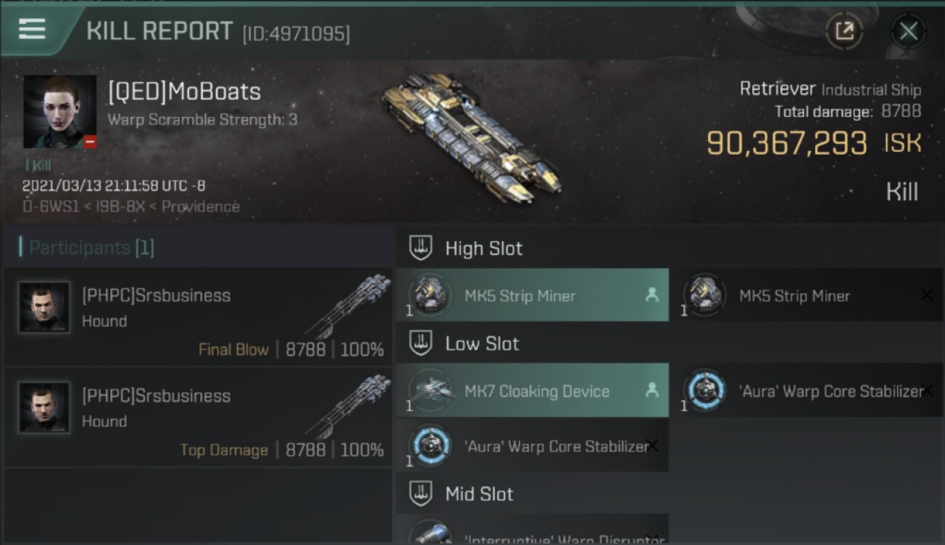Select the MK7 Cloaking Device item
Image resolution: width=945 pixels, height=545 pixels.
(532, 390)
